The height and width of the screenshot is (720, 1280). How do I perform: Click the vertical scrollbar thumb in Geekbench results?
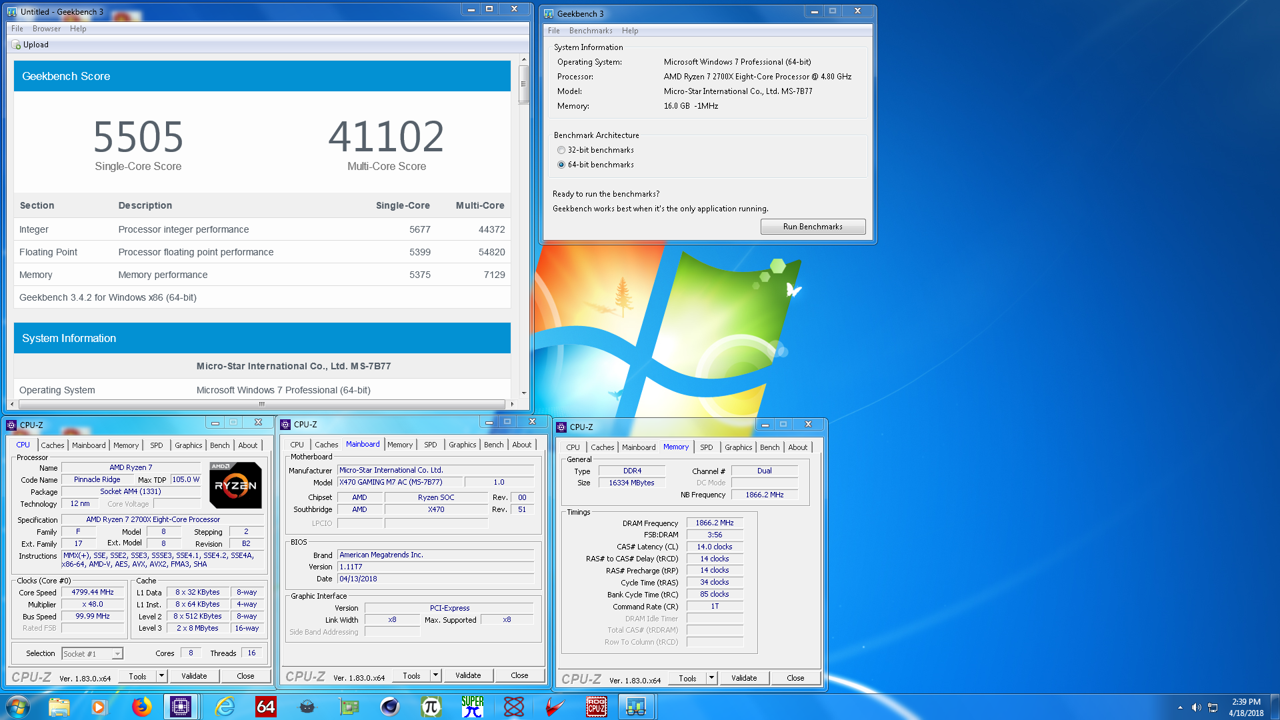tap(523, 84)
